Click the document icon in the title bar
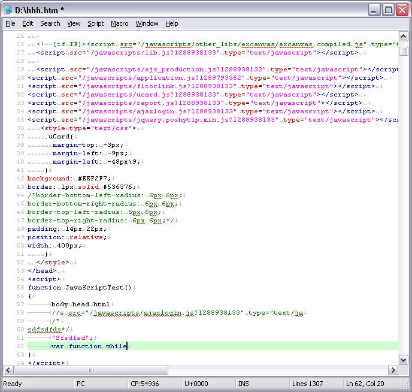 pyautogui.click(x=8, y=10)
